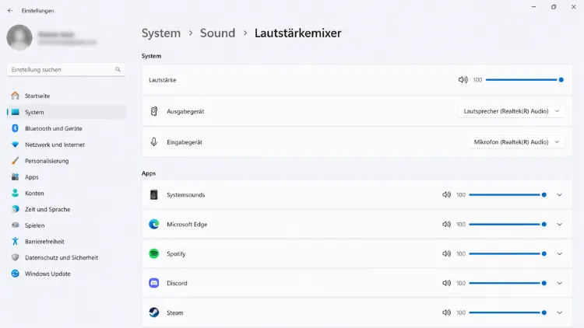584x328 pixels.
Task: Click the Microsoft Edge app icon
Action: coord(154,225)
